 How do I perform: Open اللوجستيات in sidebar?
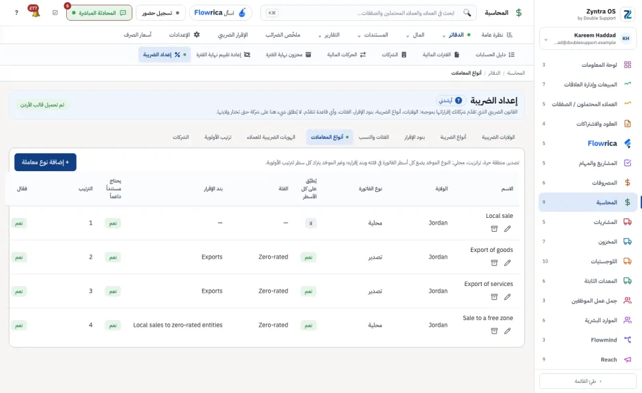click(x=588, y=261)
